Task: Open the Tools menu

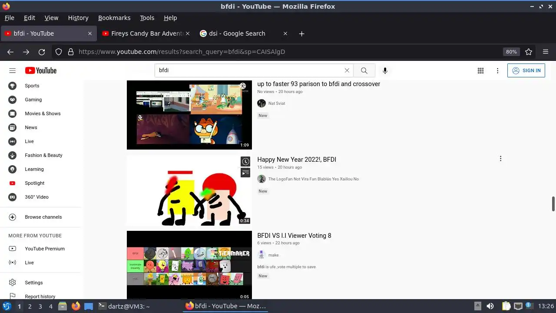Action: (147, 18)
